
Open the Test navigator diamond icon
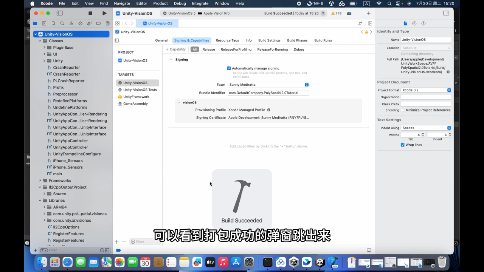(x=81, y=23)
